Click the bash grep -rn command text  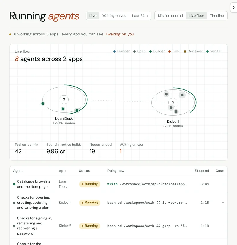coord(147,226)
